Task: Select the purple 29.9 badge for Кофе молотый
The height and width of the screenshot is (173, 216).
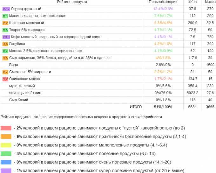Action: 5,37
